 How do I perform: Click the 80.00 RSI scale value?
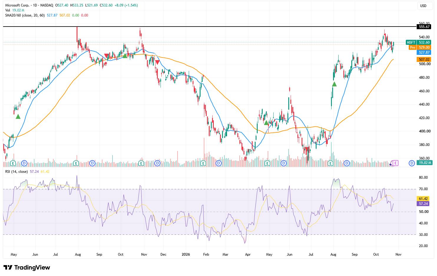423,178
